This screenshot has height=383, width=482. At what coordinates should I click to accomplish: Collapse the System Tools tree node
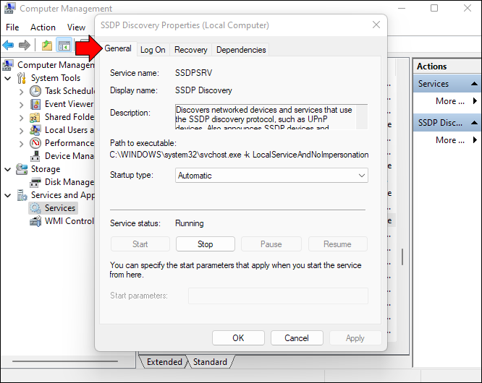8,78
